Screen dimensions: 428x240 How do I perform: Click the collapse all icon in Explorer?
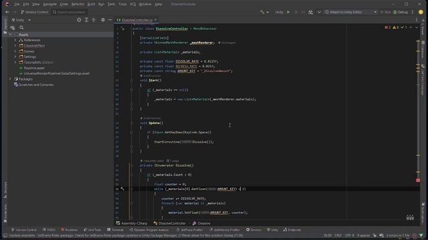(94, 20)
